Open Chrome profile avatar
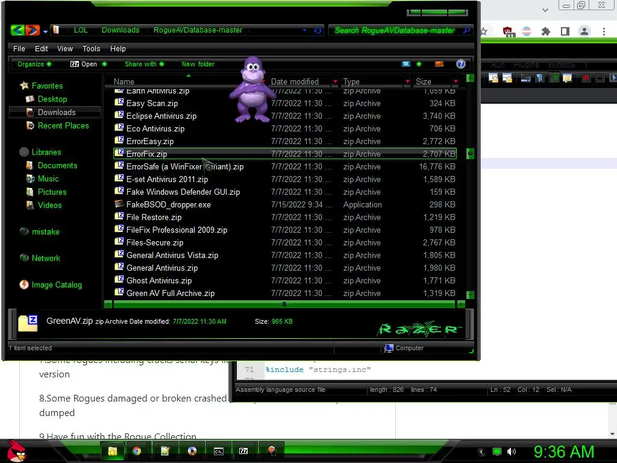 pyautogui.click(x=584, y=31)
